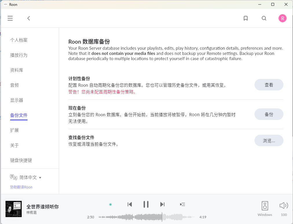Viewport: 293px width, 224px height.
Task: Click the artist name 林宥嘉
Action: click(x=32, y=213)
